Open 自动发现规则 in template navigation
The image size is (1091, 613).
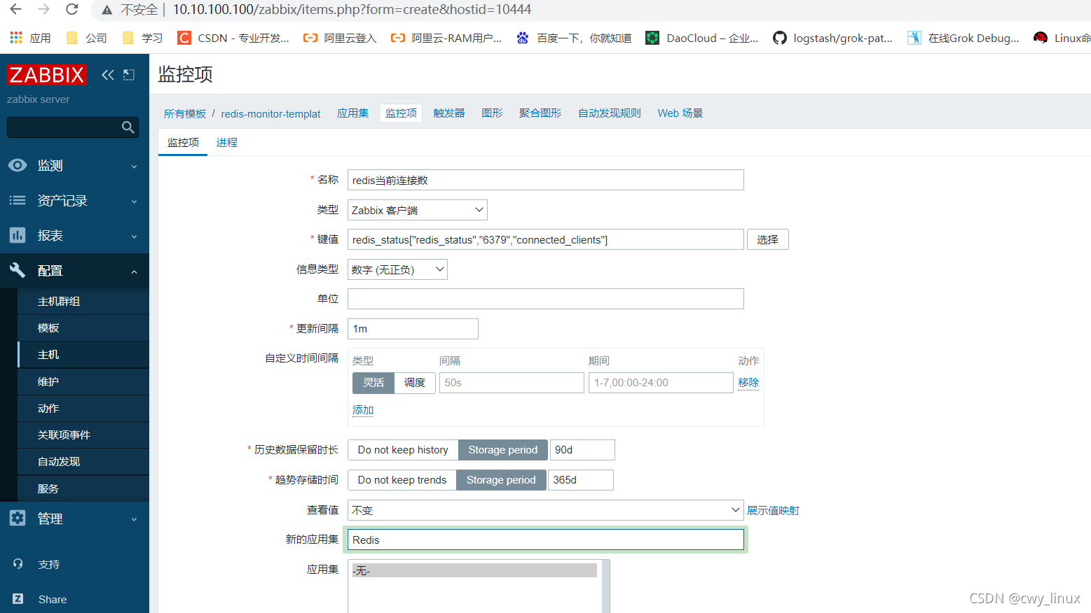[x=610, y=113]
